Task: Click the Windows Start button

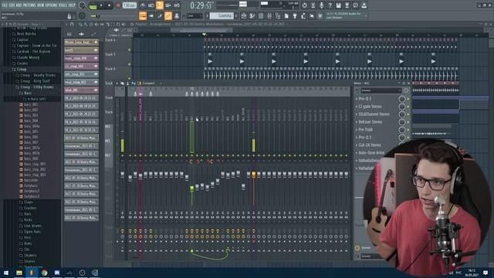Action: (6, 273)
